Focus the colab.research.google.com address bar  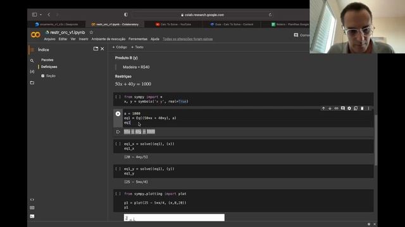(202, 15)
